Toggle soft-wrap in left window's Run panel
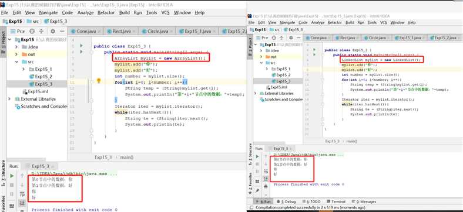463x212 pixels. (x=22, y=194)
